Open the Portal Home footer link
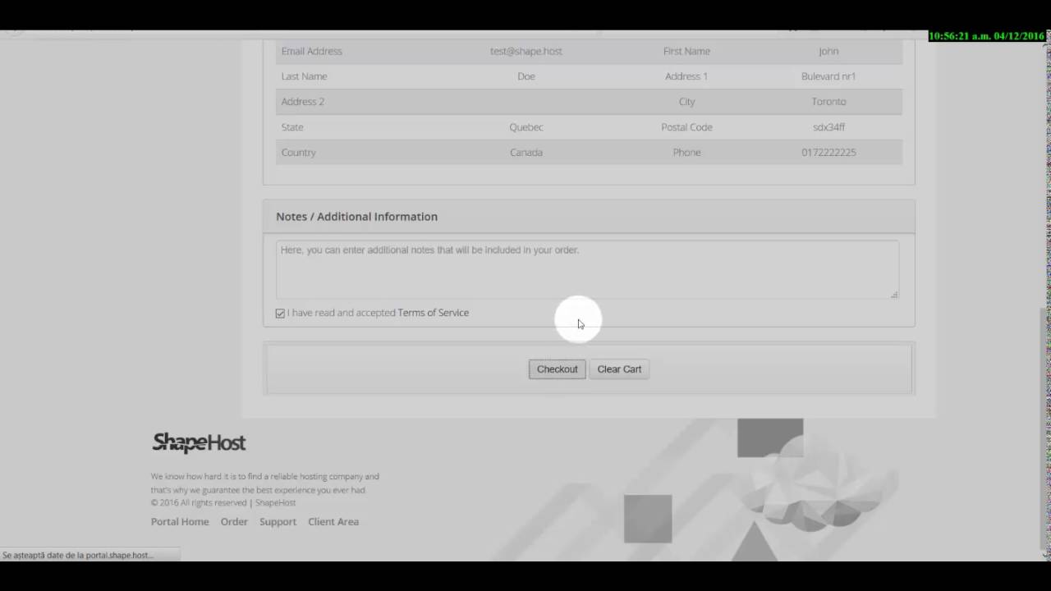This screenshot has width=1051, height=591. [180, 522]
